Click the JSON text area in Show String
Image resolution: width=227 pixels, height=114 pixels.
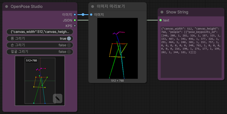191,52
